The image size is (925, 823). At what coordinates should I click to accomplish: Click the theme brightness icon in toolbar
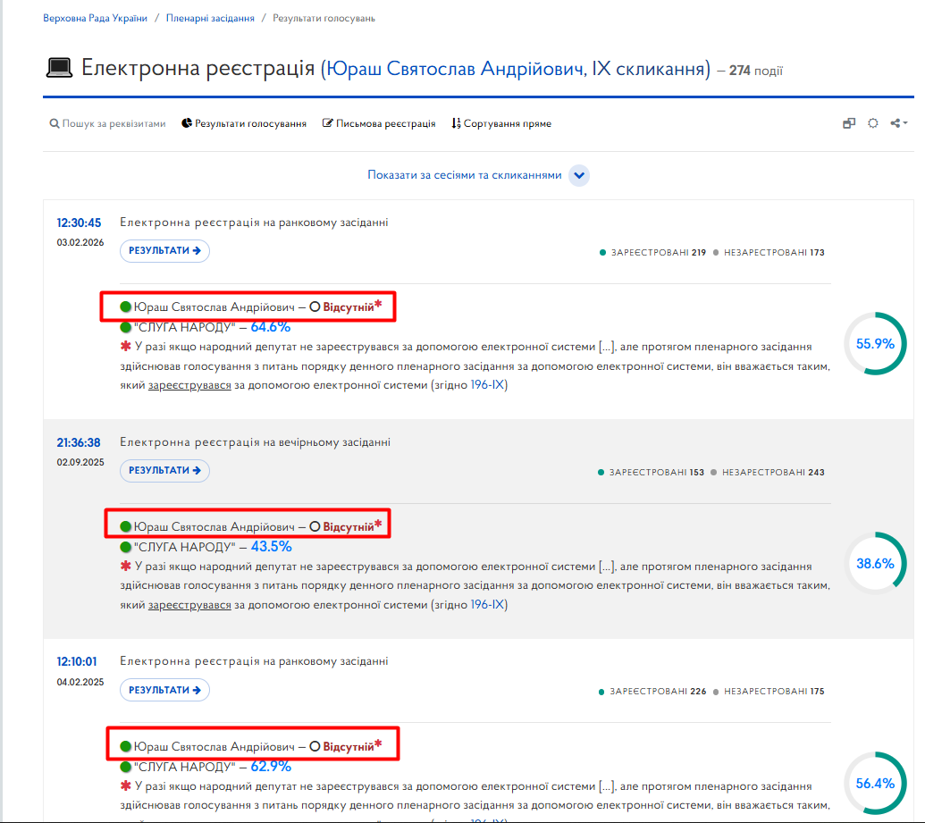(873, 123)
